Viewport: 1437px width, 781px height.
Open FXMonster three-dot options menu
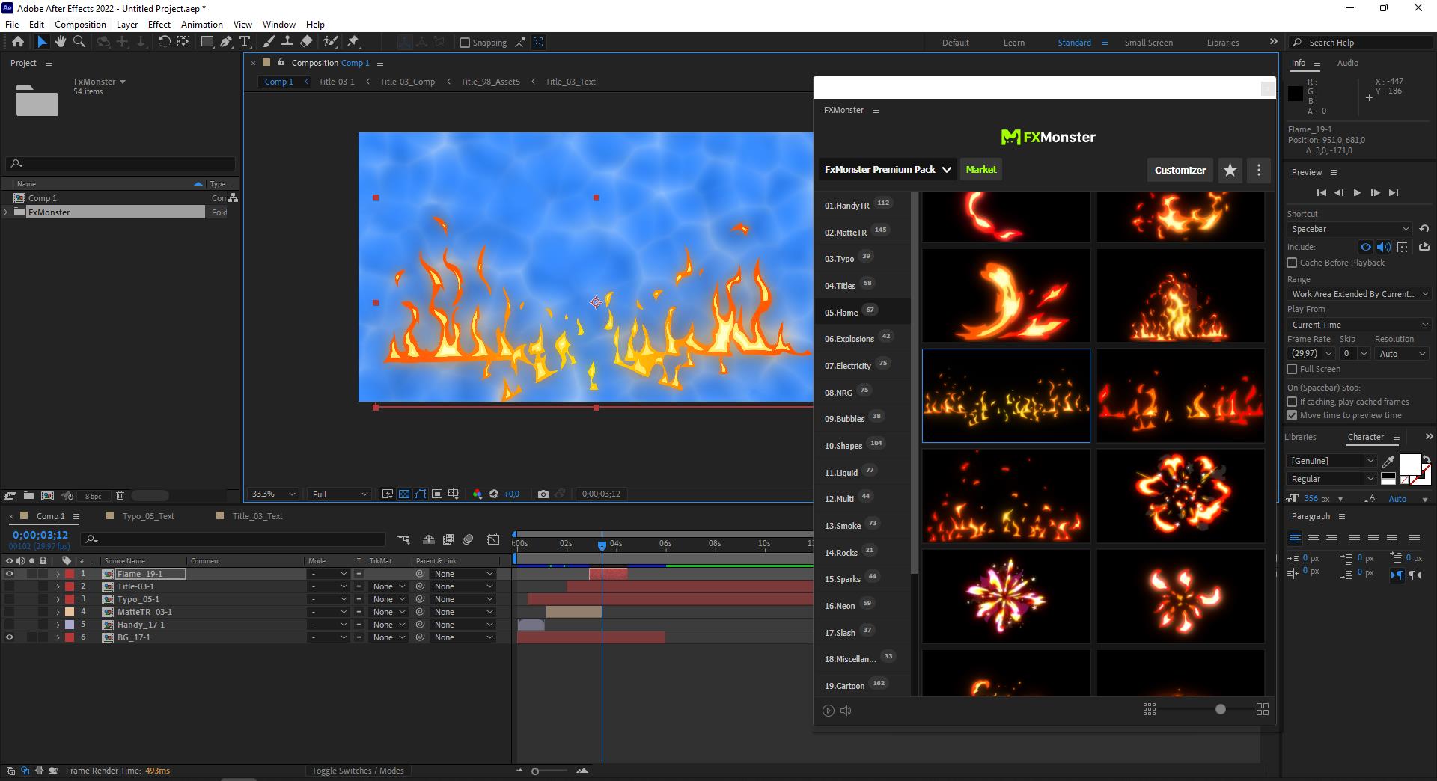[1259, 170]
